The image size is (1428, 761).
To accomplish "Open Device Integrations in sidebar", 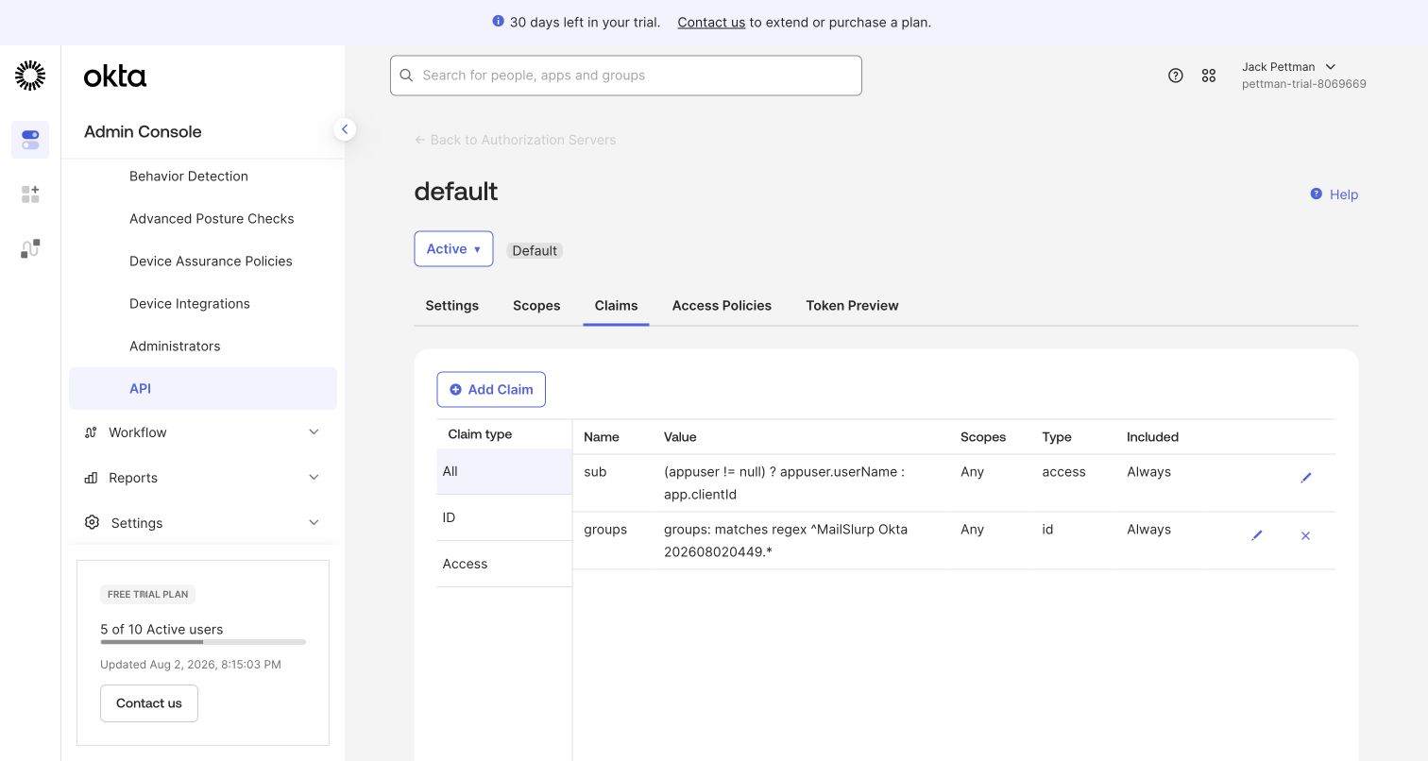I will [x=190, y=303].
